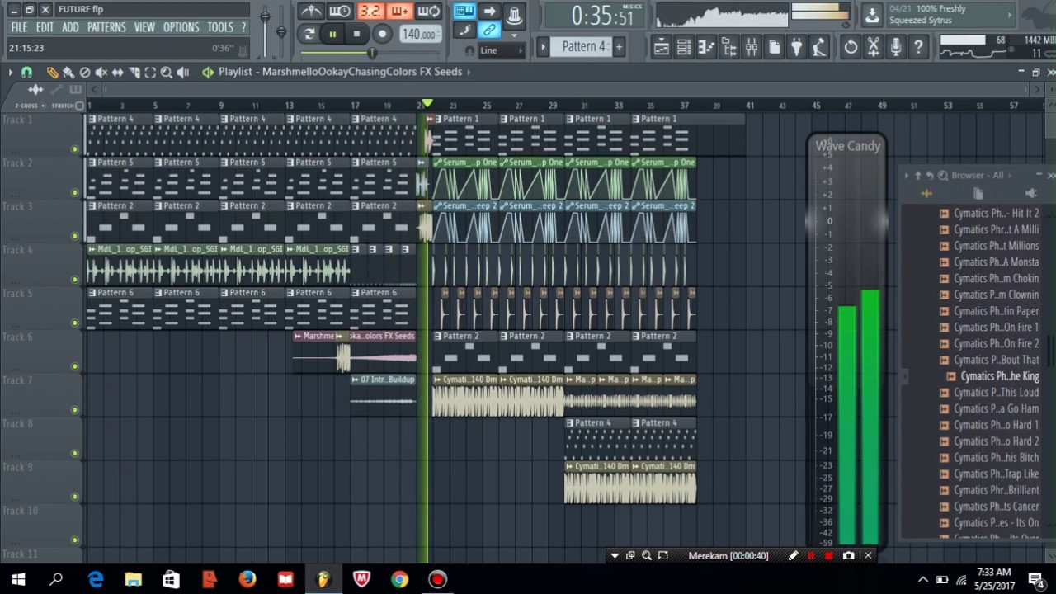The height and width of the screenshot is (594, 1056).
Task: Toggle wait for input to start playing
Action: coord(340,11)
